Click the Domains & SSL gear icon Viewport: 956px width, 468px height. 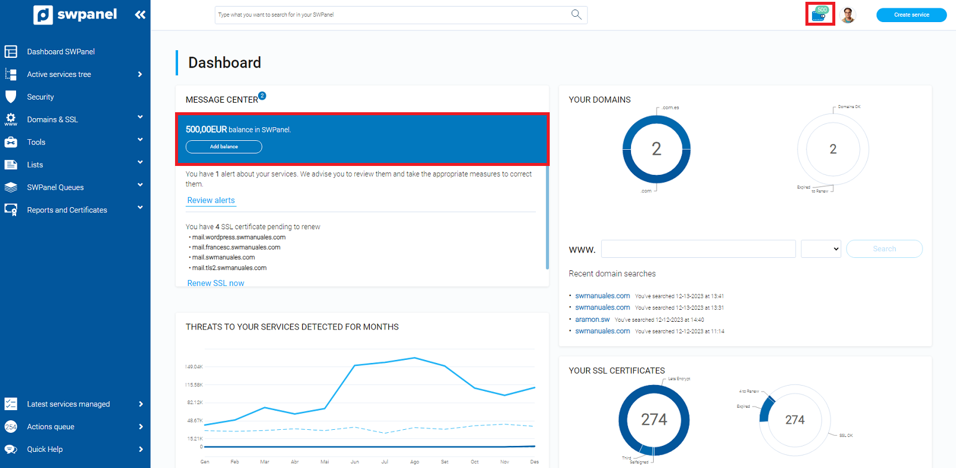click(11, 119)
